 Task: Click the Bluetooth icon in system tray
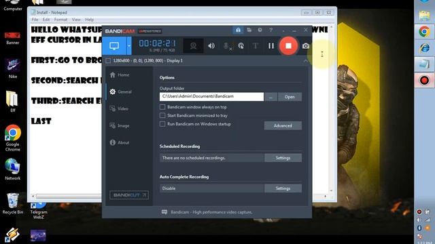[x=419, y=228]
